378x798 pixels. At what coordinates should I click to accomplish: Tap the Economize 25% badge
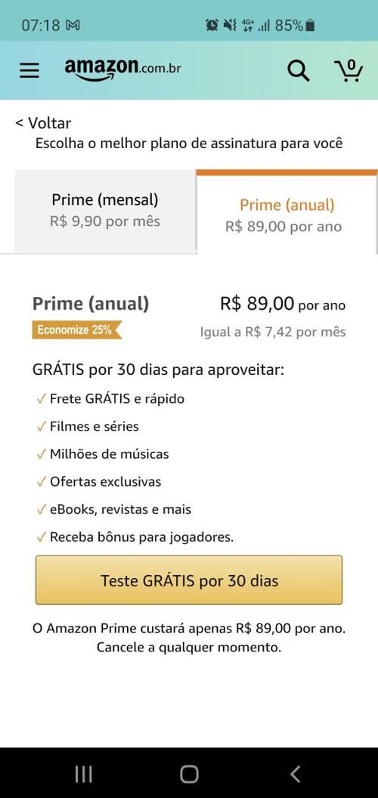click(77, 329)
